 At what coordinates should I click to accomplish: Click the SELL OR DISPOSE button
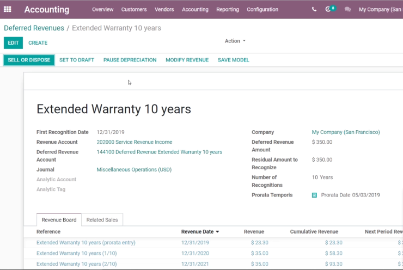pos(29,60)
